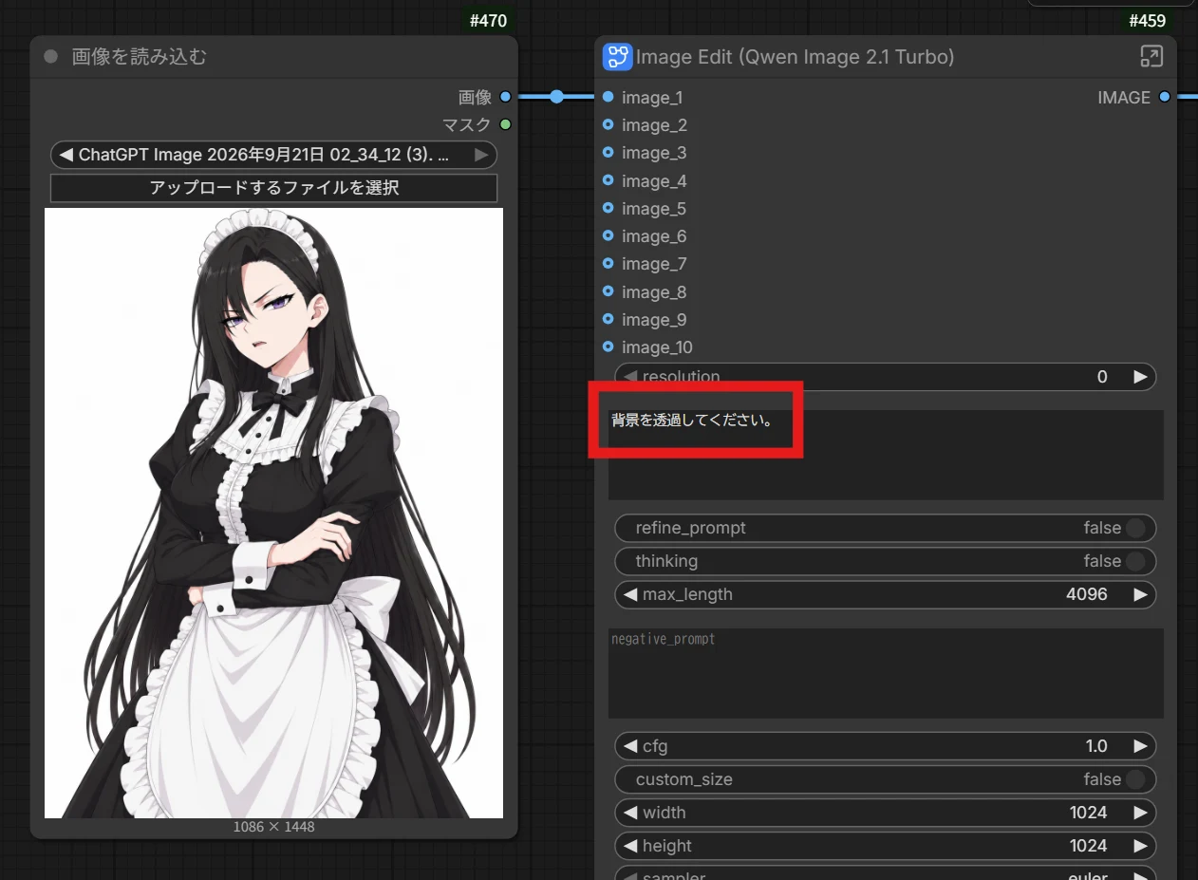Open the ChatGPT Image file dropdown

coord(273,155)
